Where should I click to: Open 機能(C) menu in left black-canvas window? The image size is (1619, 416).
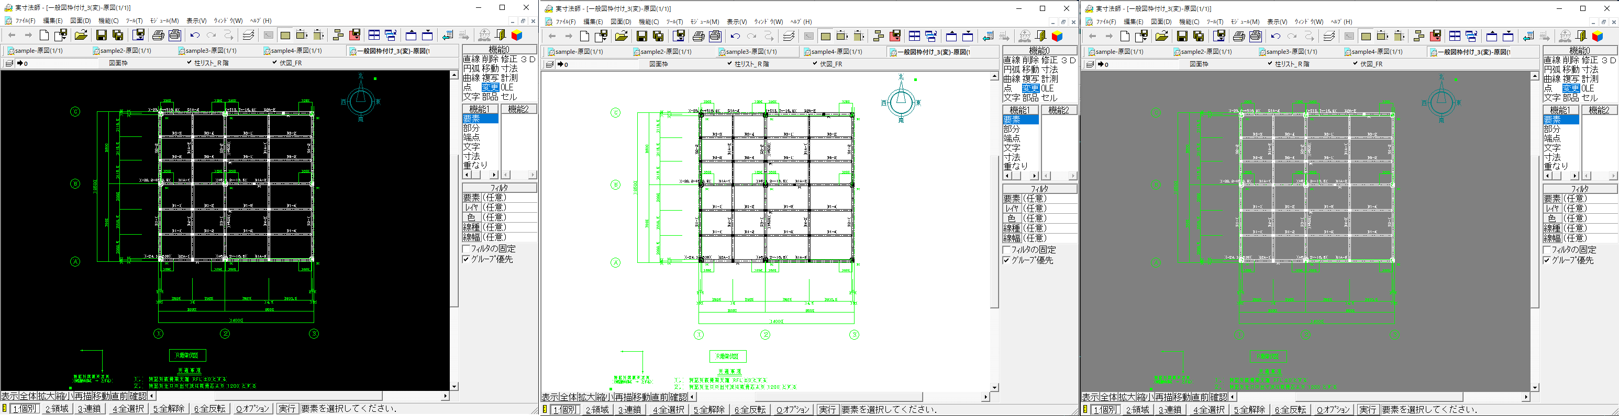point(108,21)
